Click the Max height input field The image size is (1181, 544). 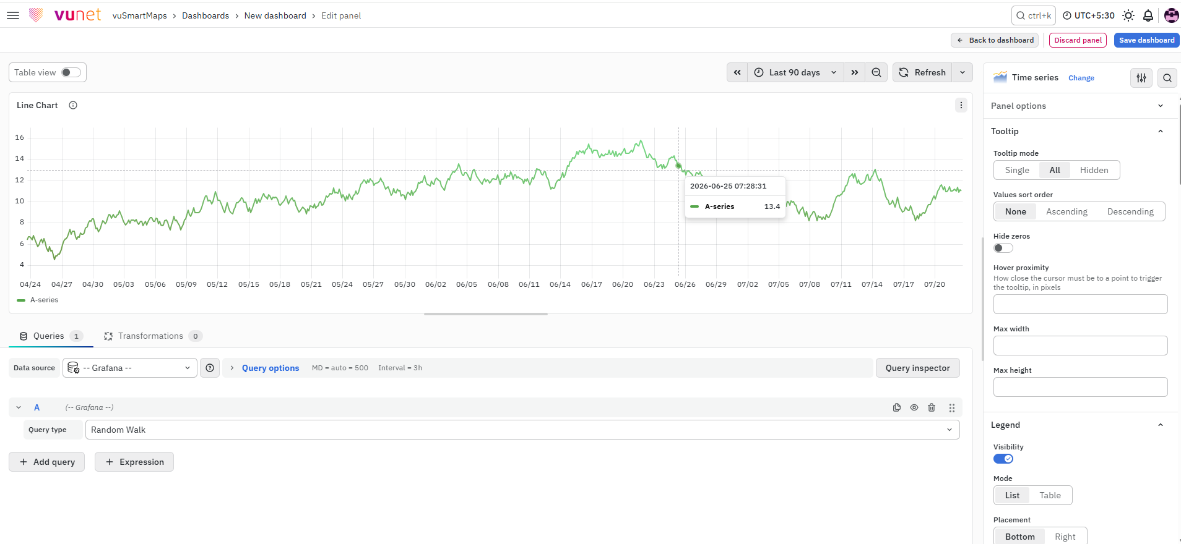(1080, 387)
